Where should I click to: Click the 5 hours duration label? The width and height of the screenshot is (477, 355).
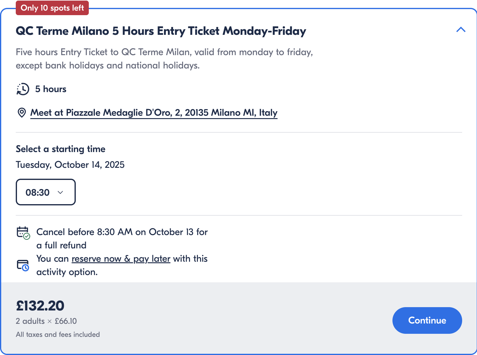(x=51, y=89)
